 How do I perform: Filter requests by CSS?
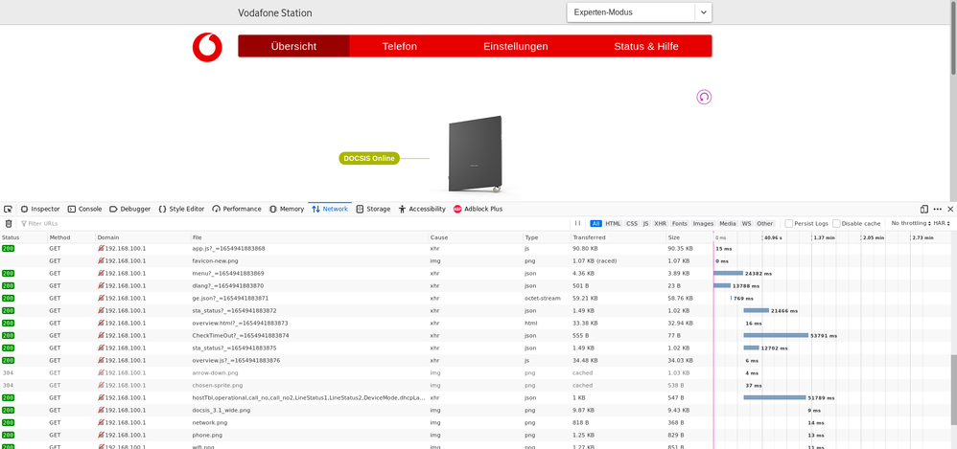pyautogui.click(x=632, y=224)
